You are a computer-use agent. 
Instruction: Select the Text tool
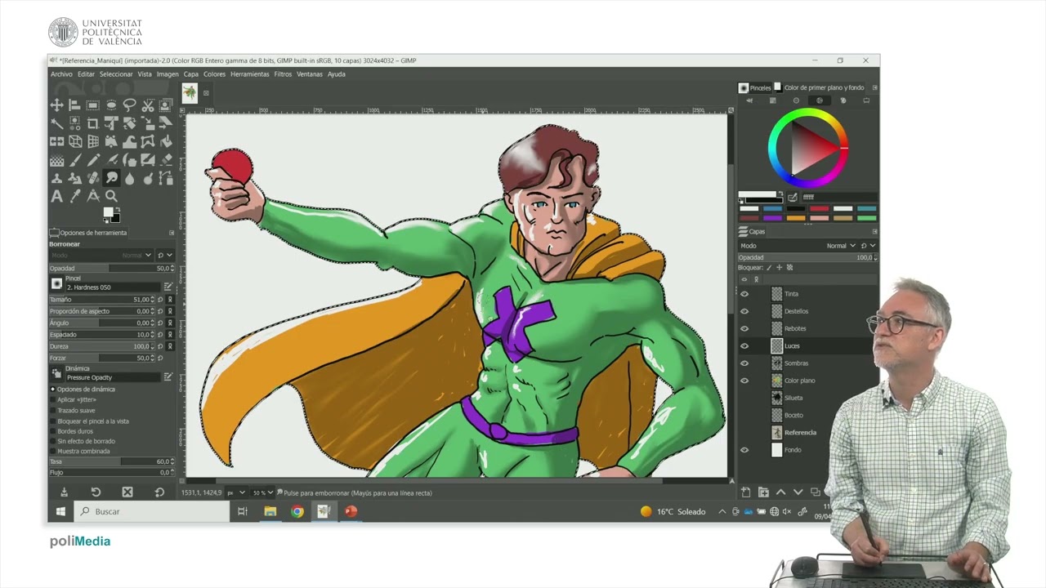tap(56, 196)
